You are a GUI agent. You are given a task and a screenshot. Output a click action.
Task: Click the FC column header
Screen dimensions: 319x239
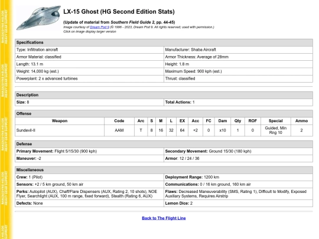coord(209,121)
